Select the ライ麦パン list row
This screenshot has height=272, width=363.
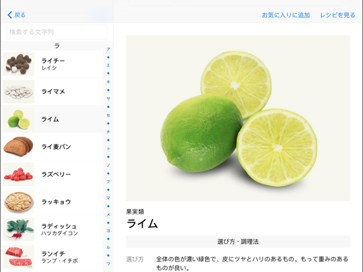(x=53, y=147)
